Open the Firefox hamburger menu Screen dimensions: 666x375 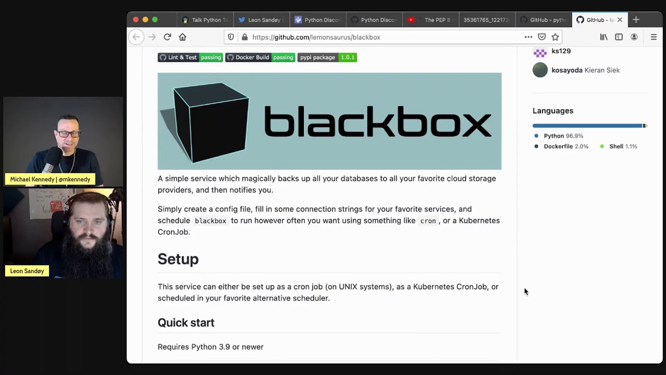click(x=654, y=37)
